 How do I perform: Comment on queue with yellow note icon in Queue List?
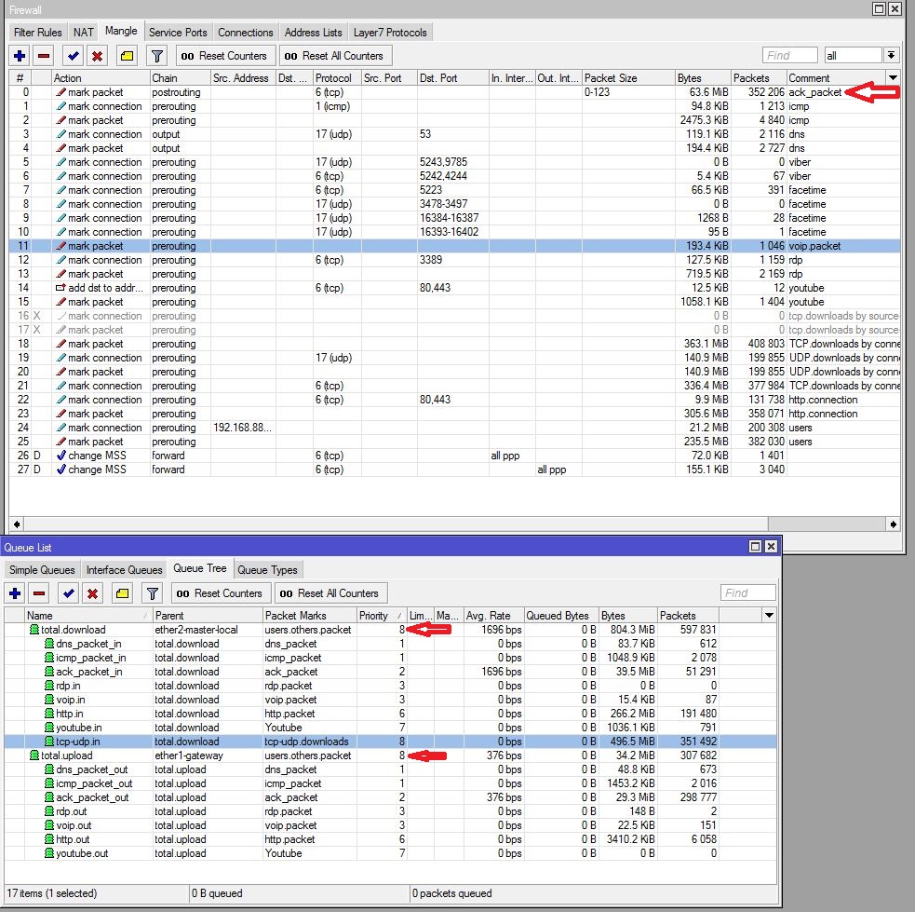122,593
